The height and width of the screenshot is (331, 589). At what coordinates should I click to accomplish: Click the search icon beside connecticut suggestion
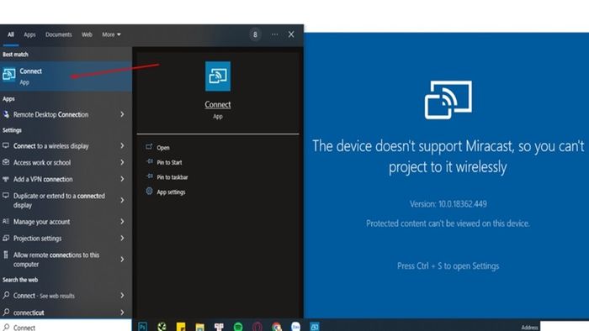[6, 312]
